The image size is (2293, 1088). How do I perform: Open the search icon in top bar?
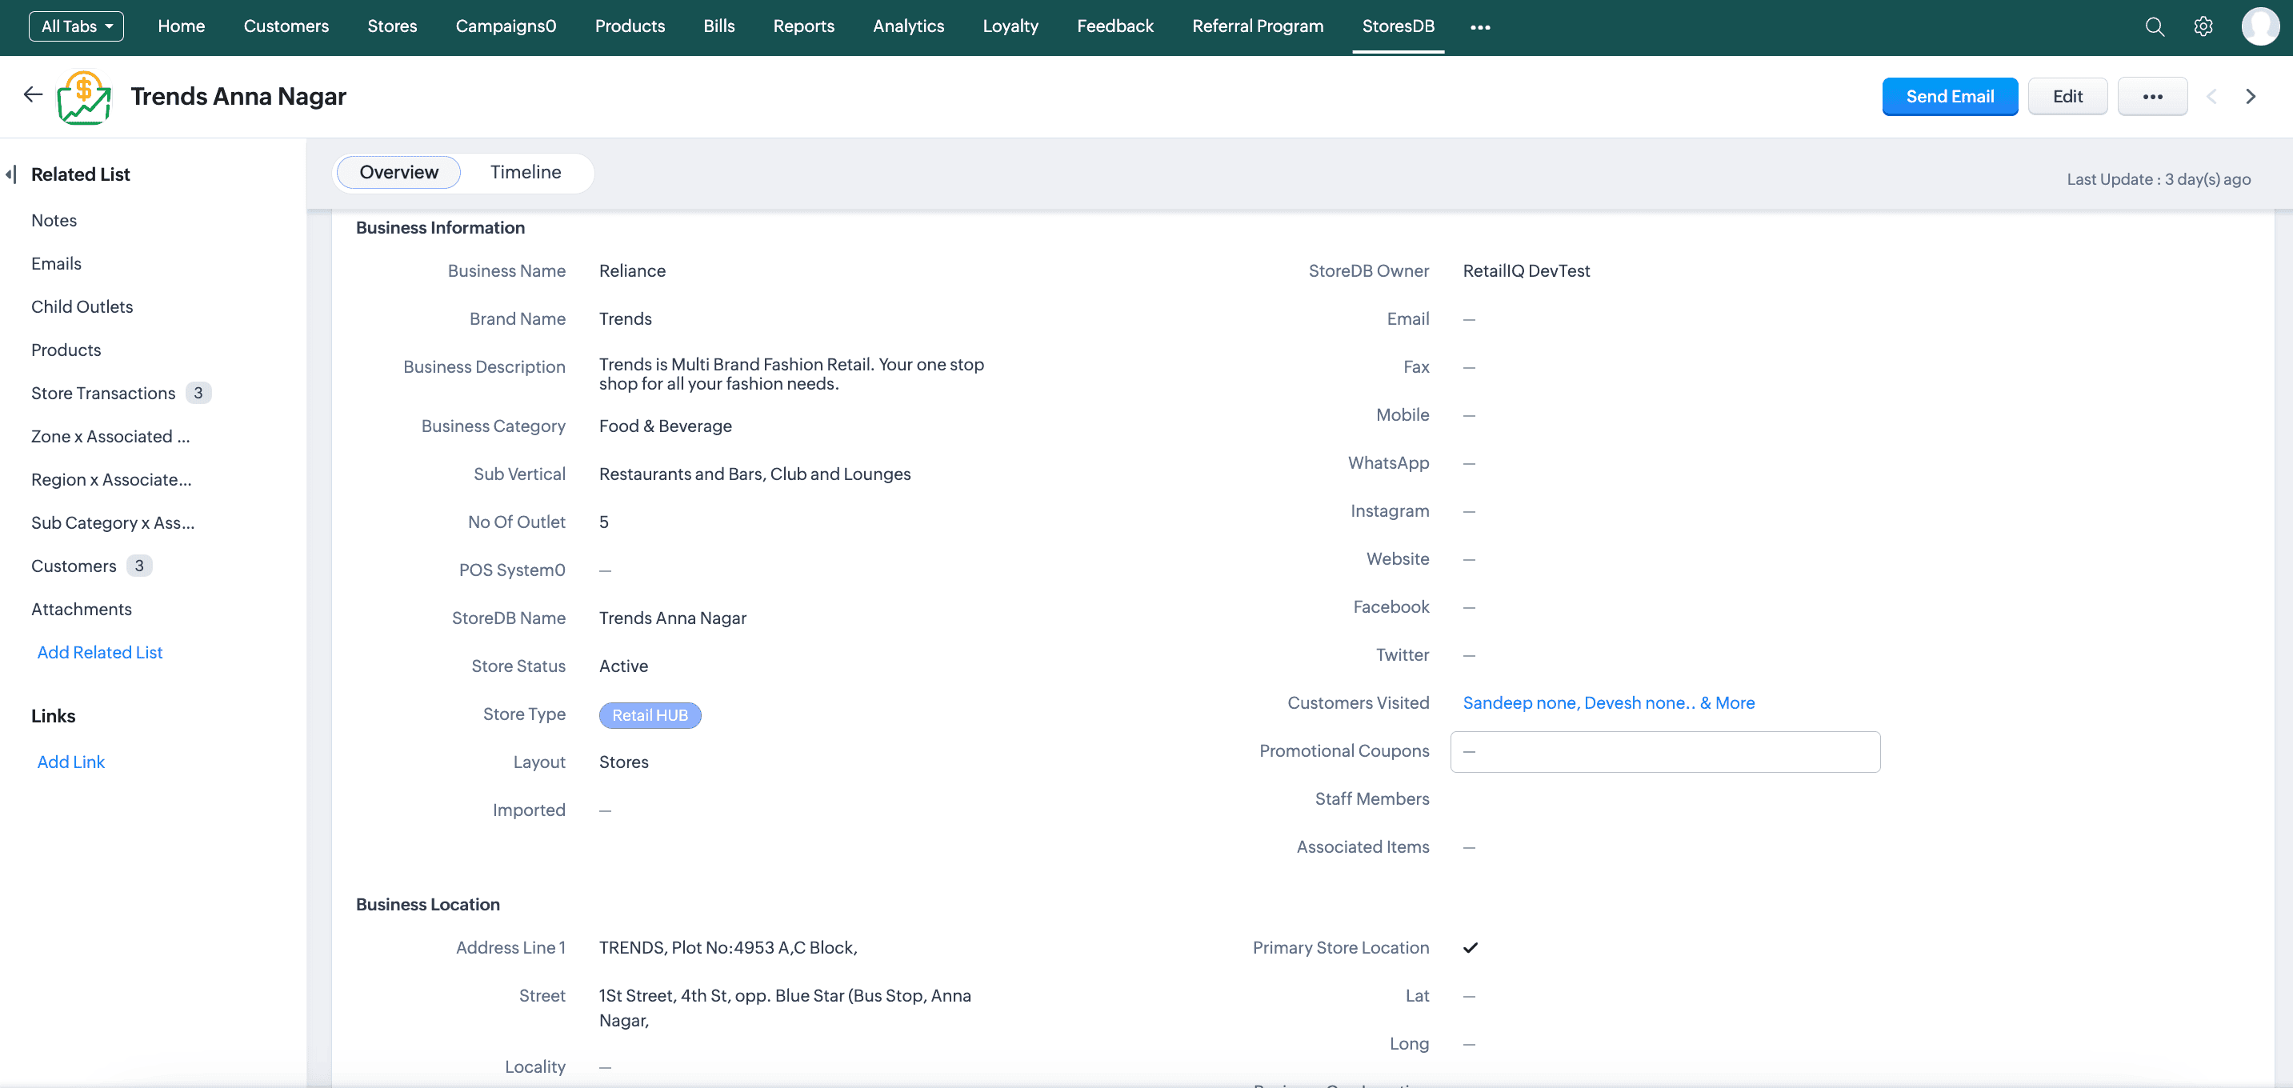coord(2154,26)
